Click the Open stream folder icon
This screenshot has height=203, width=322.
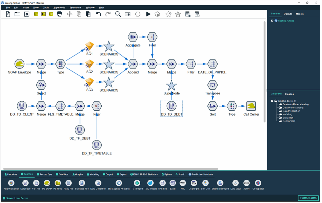click(17, 14)
